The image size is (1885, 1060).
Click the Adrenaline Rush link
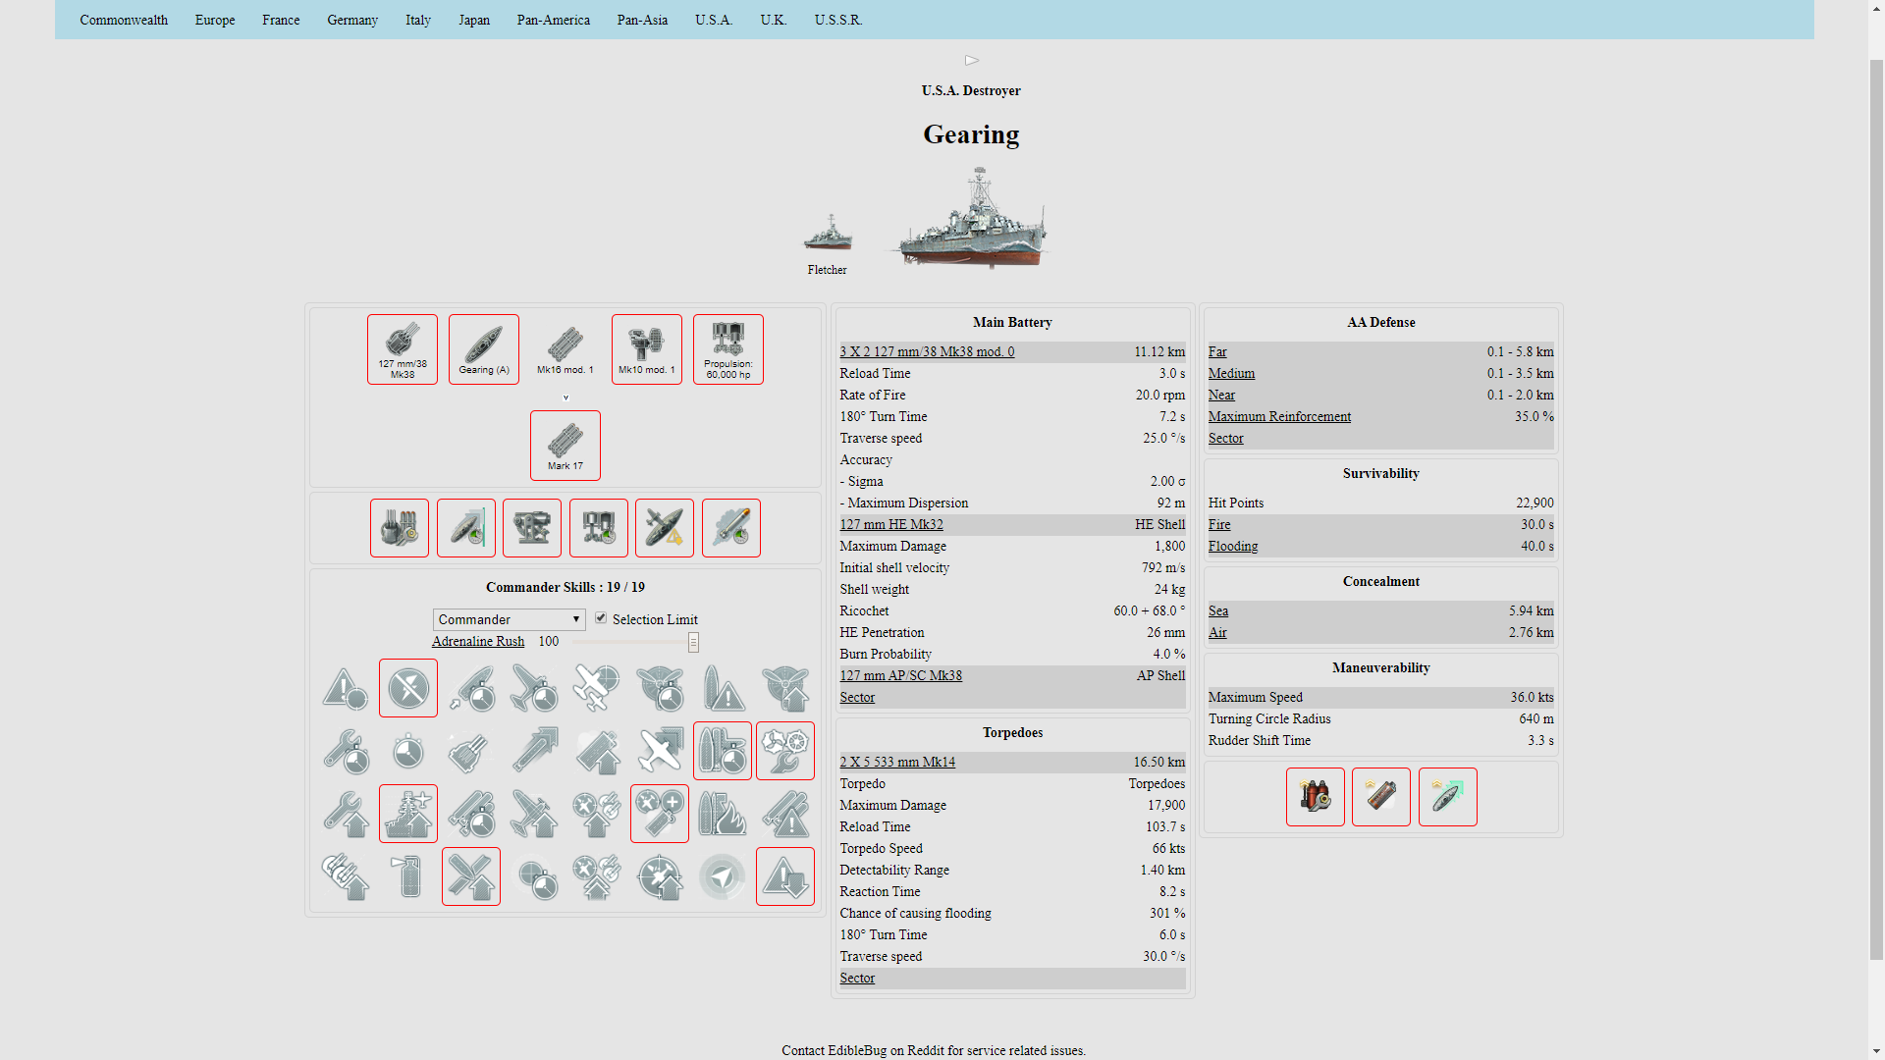[478, 642]
